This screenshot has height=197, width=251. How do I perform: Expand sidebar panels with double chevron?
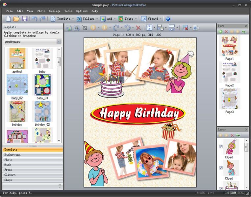coord(60,185)
